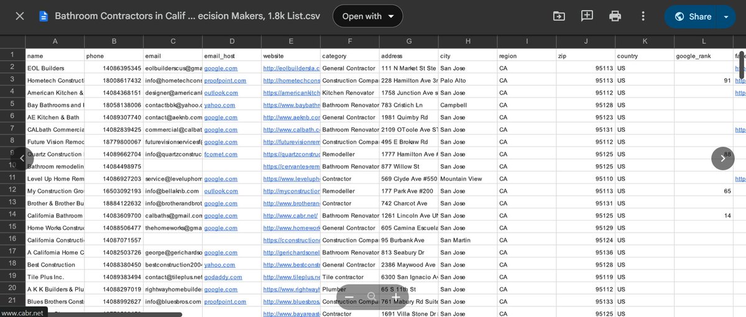Click the 'Mountain View' city cell

pos(467,179)
